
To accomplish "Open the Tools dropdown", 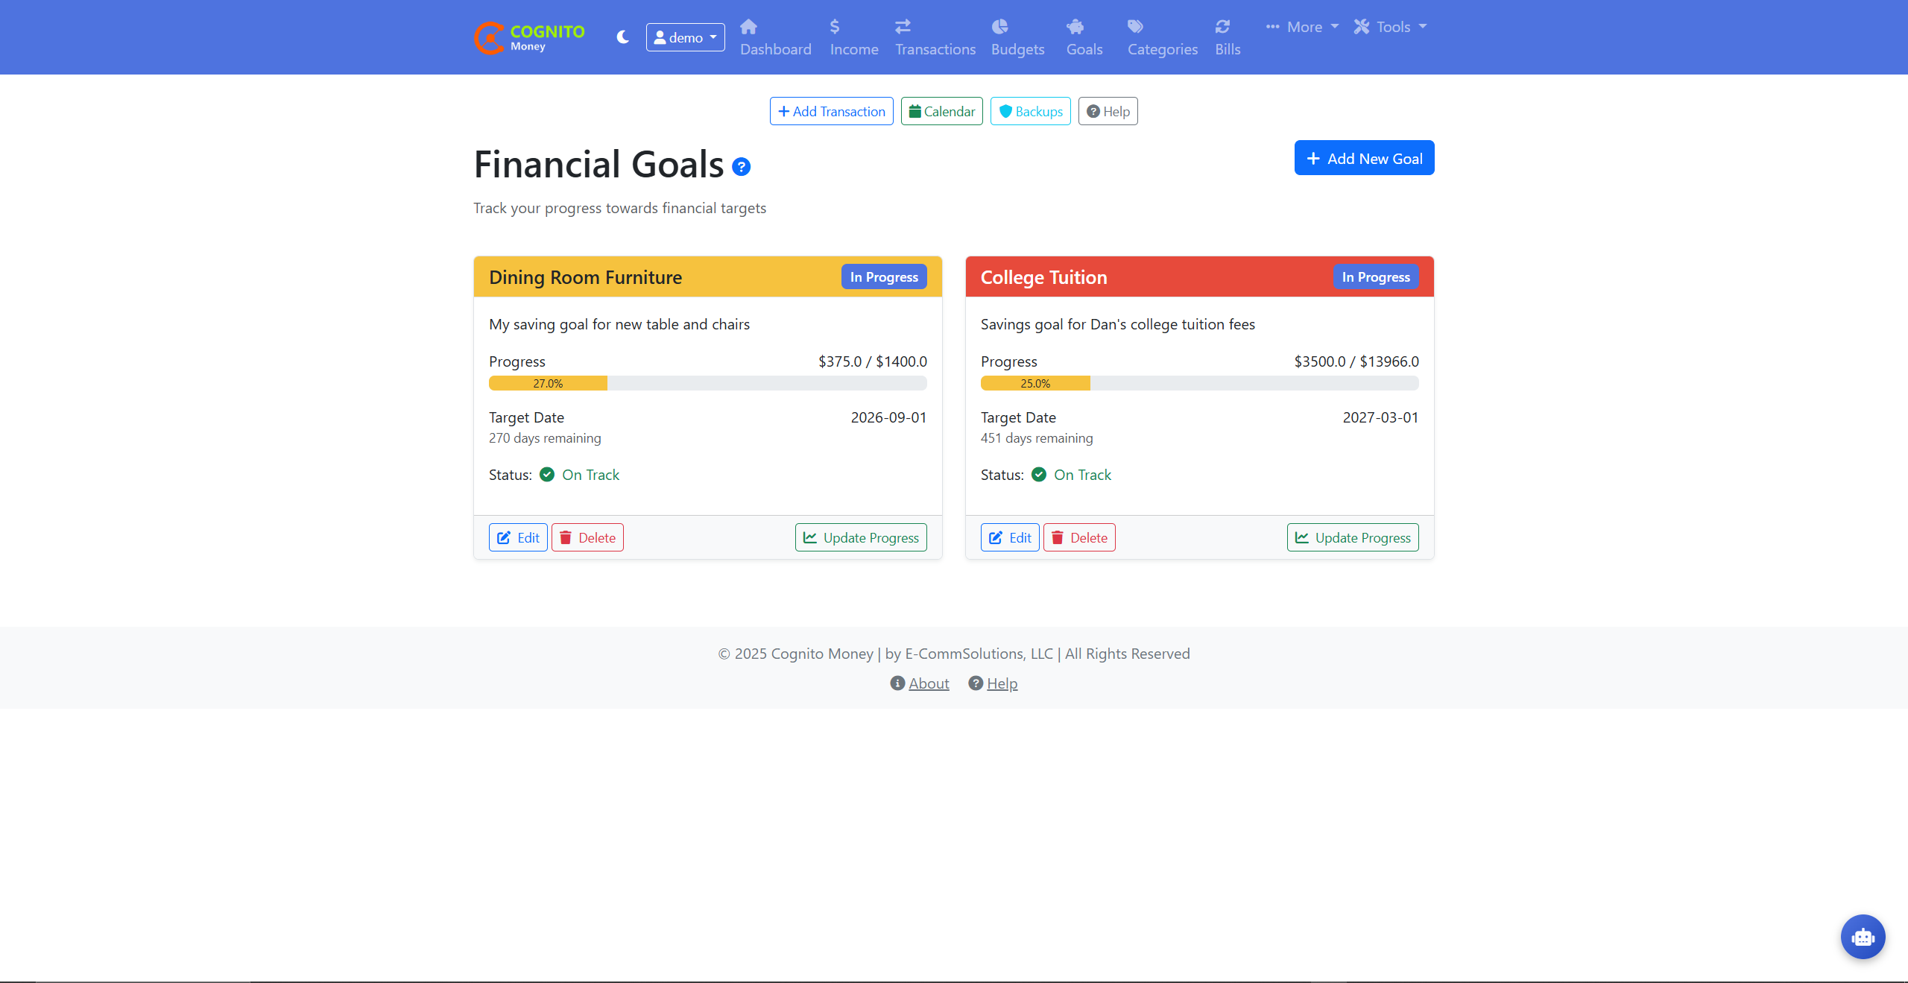I will tap(1389, 26).
